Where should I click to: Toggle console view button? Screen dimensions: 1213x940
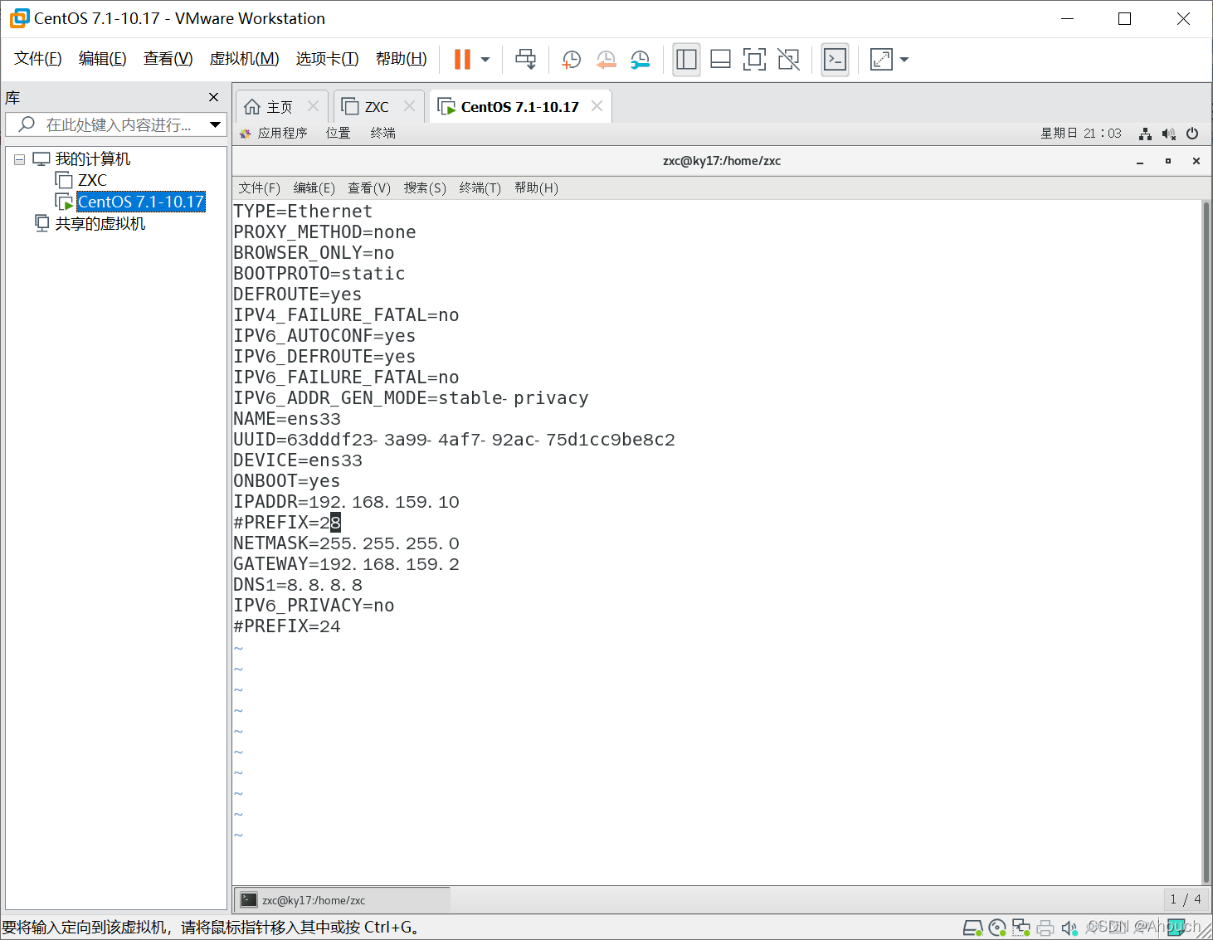pos(835,59)
